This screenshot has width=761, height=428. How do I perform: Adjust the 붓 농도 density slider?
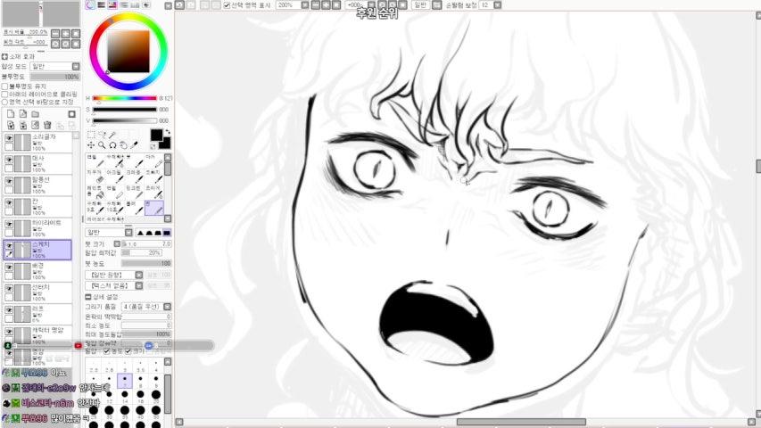coord(146,263)
